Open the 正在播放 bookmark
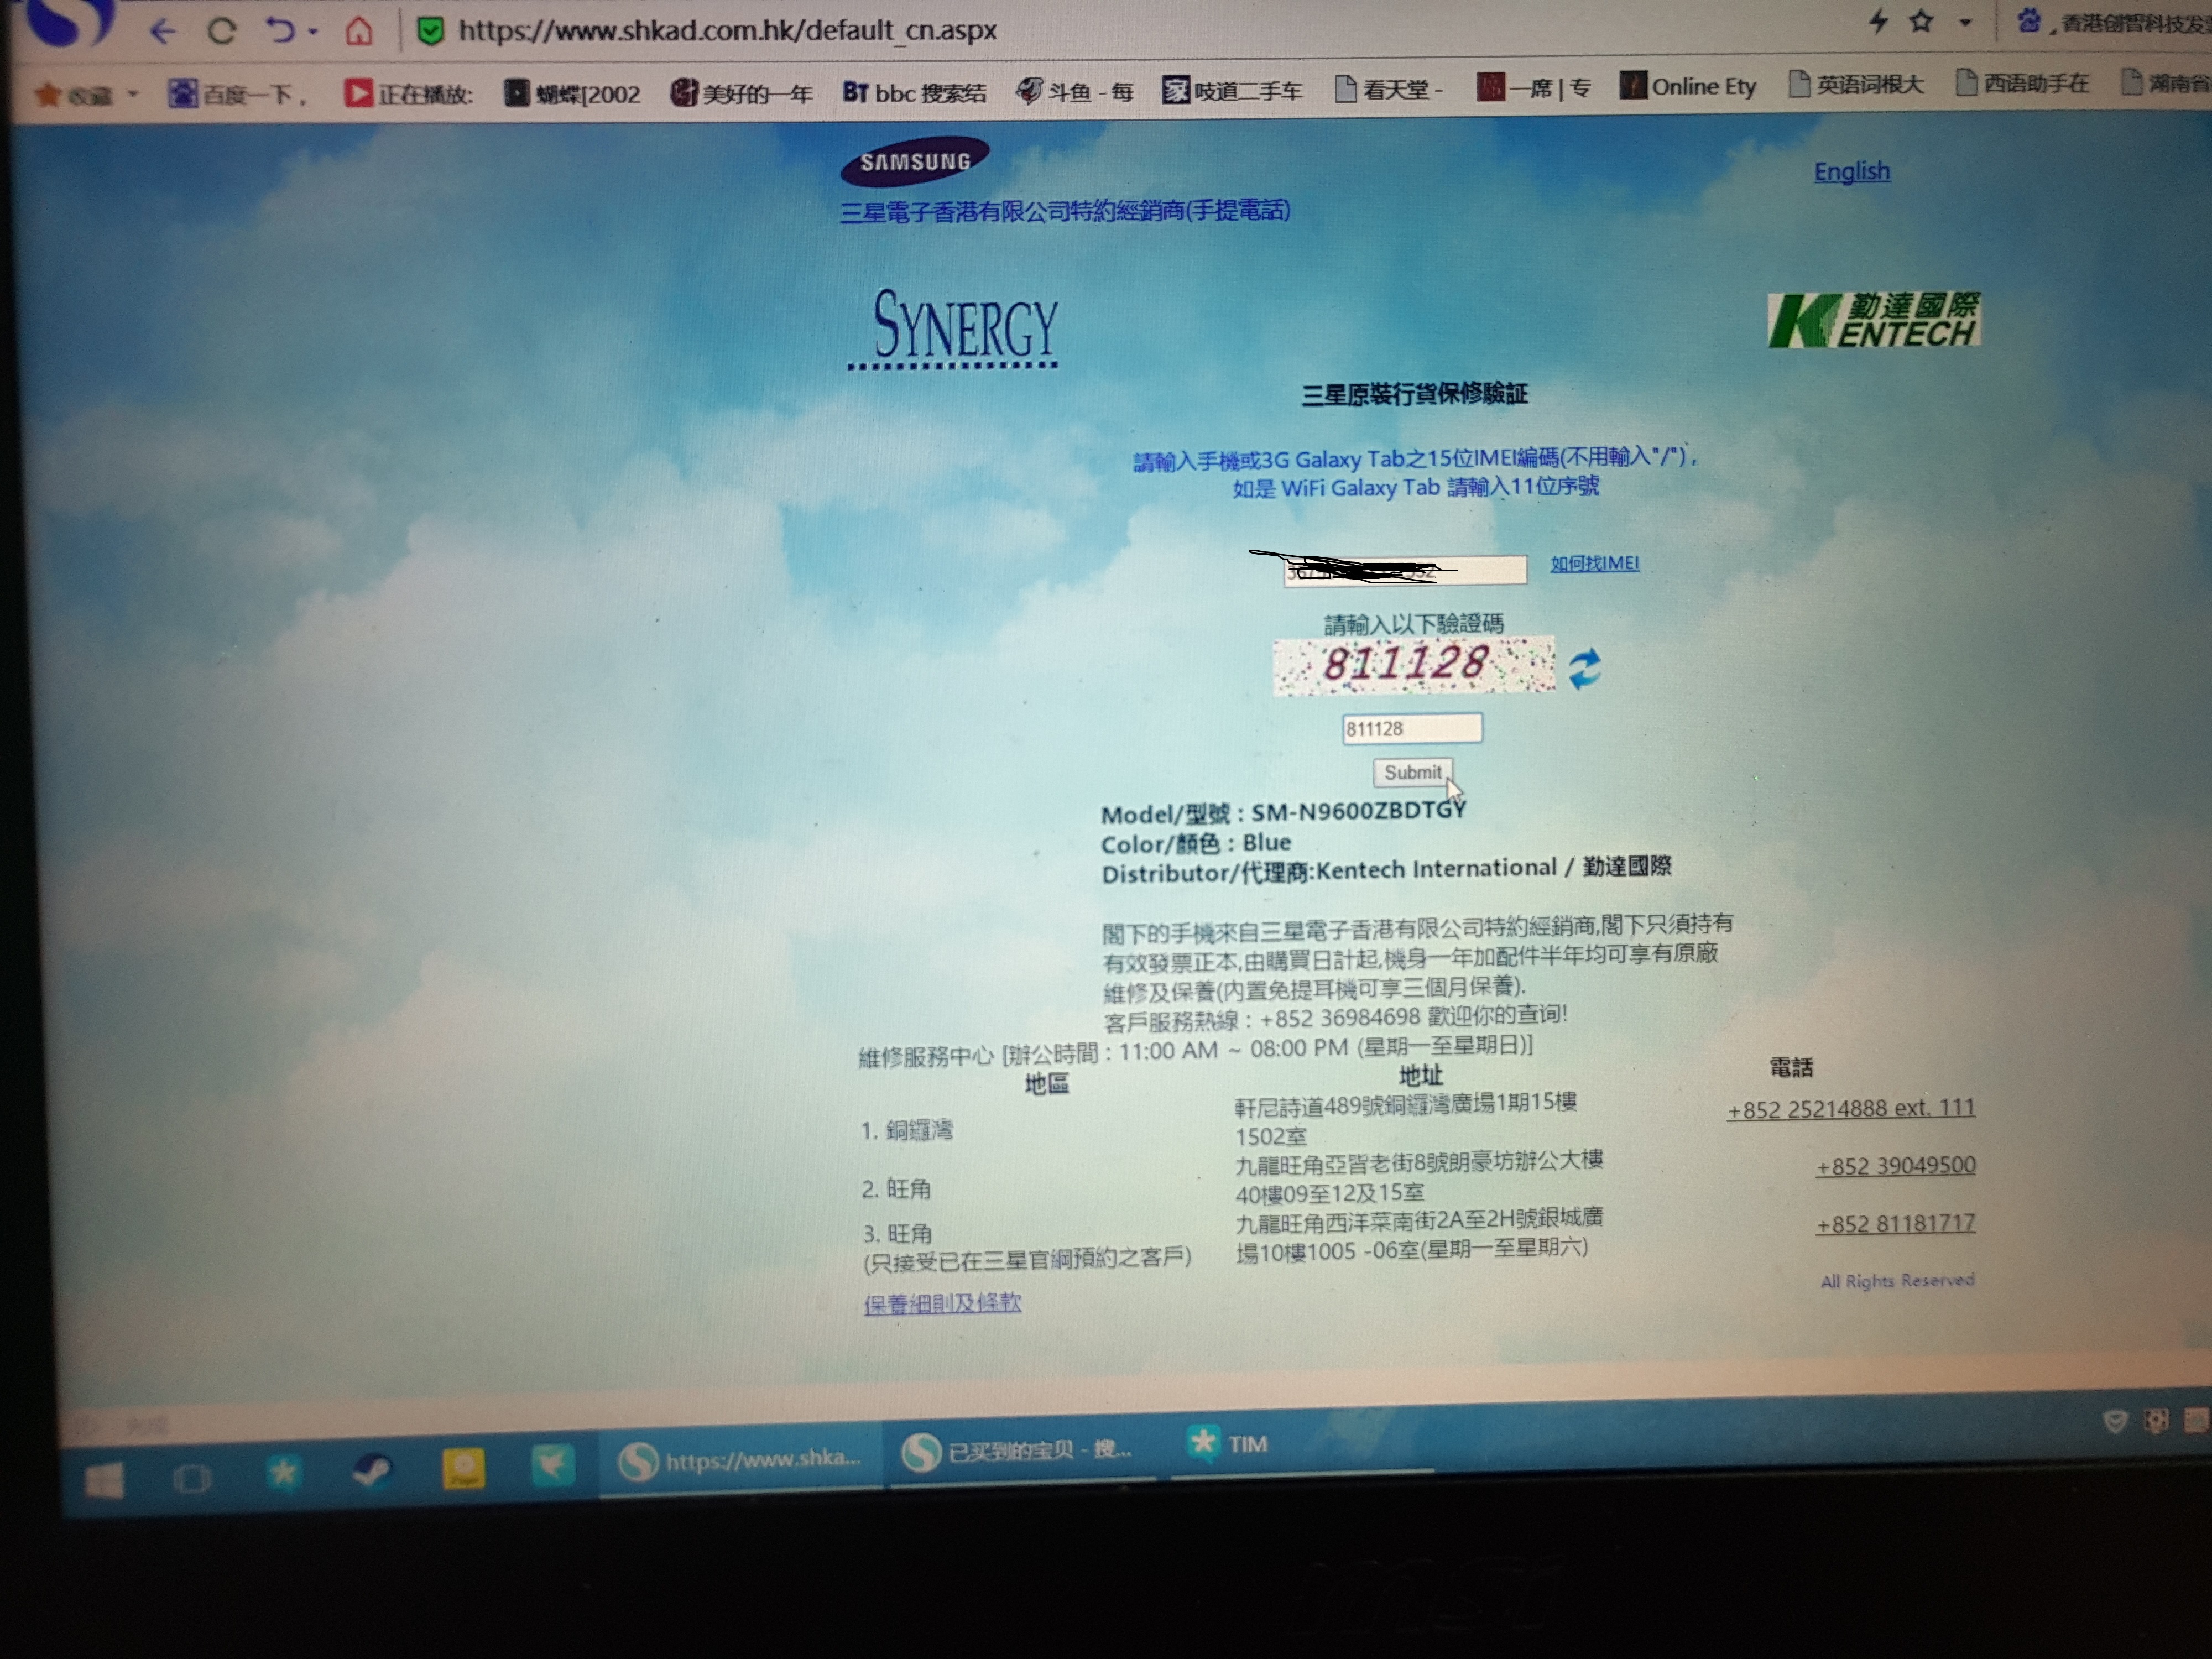Viewport: 2212px width, 1659px height. 409,93
